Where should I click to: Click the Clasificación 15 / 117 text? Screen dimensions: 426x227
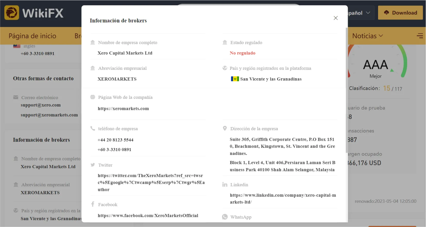click(375, 88)
